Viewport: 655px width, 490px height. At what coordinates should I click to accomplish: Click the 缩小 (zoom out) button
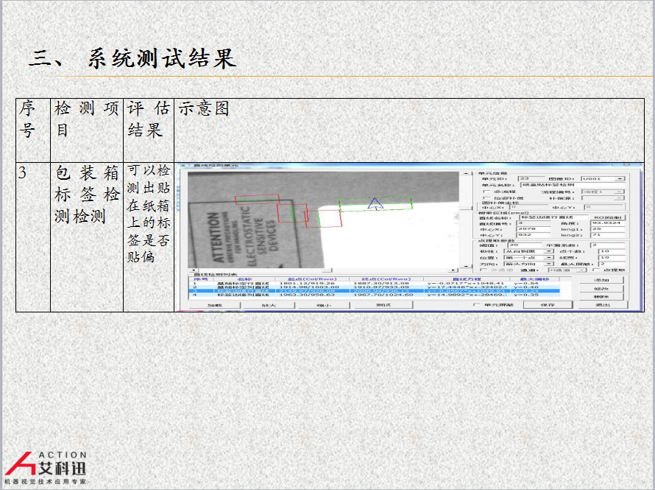(x=324, y=305)
